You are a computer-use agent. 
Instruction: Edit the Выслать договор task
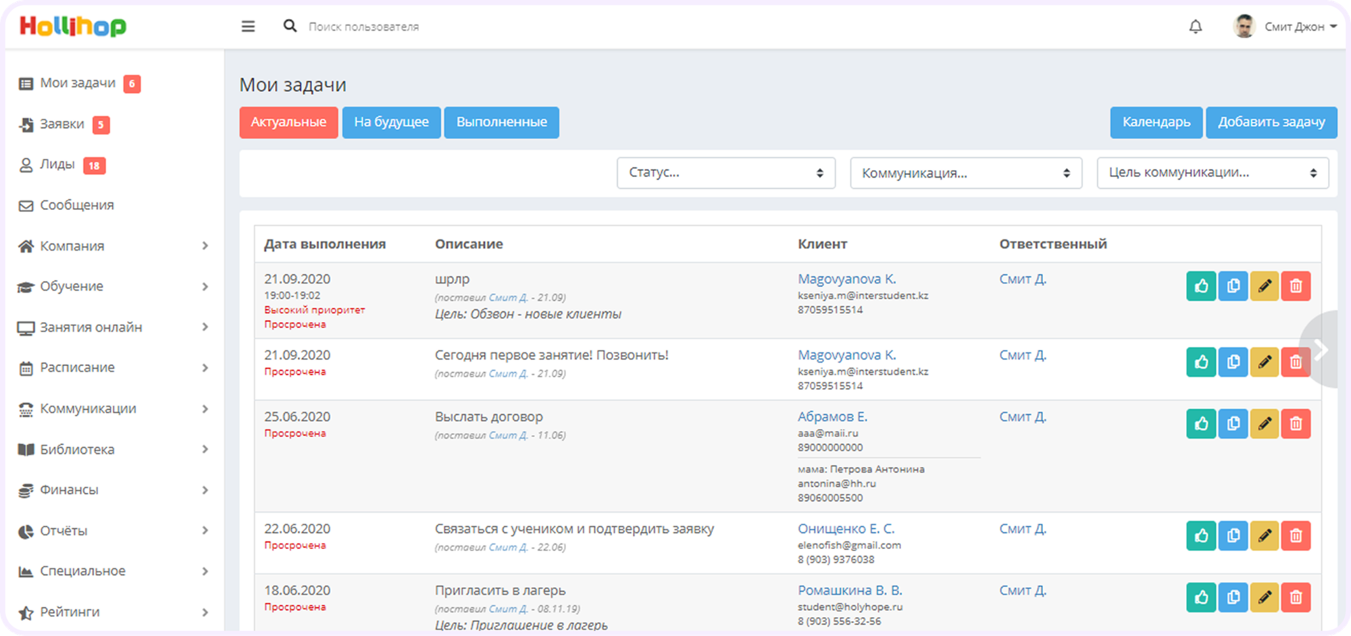pos(1265,424)
